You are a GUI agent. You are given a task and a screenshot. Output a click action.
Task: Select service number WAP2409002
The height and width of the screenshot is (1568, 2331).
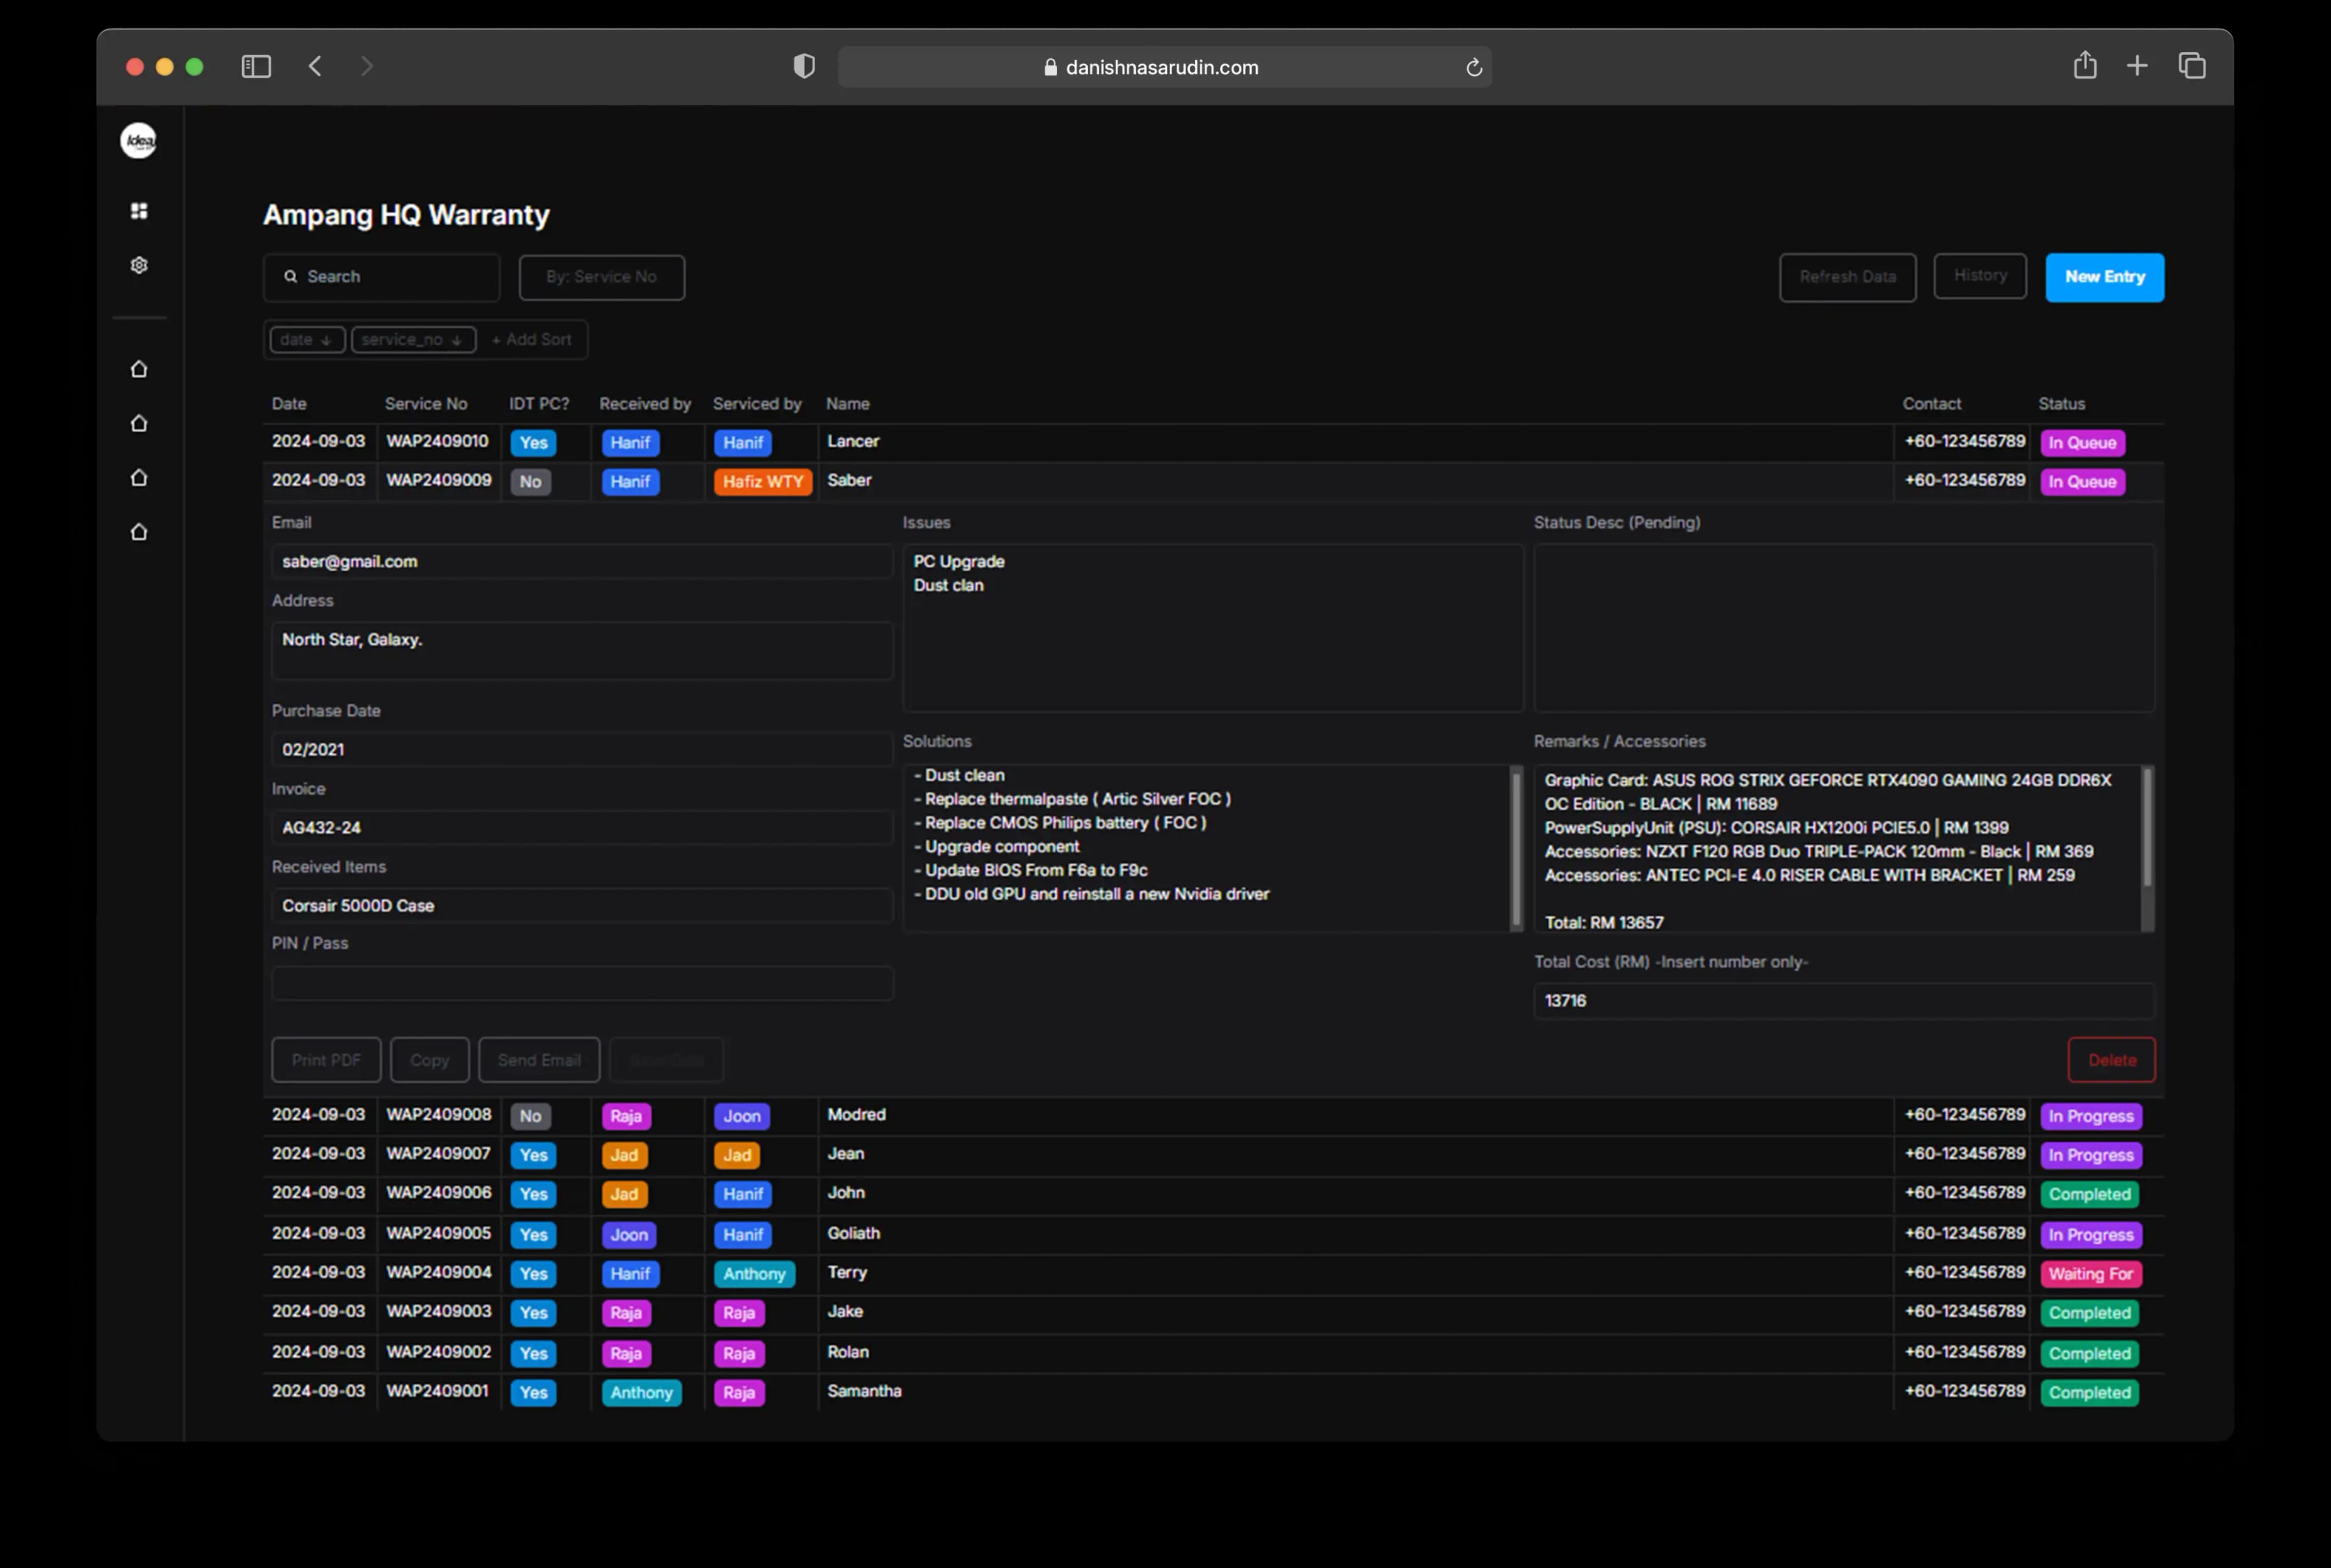coord(439,1352)
